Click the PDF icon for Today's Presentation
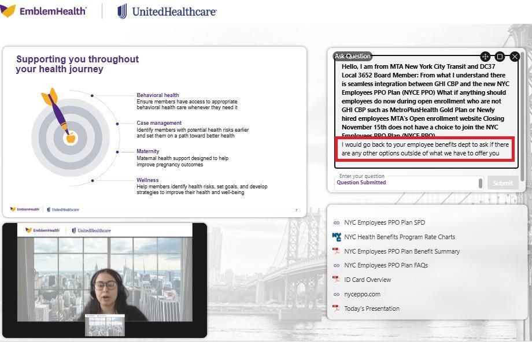The image size is (532, 342). pos(337,308)
